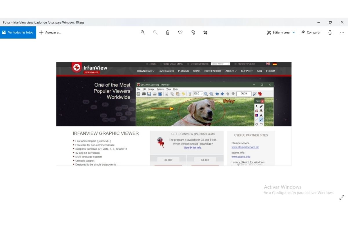Enter full screen with diagonal arrows icon
The image size is (348, 232).
click(x=342, y=197)
